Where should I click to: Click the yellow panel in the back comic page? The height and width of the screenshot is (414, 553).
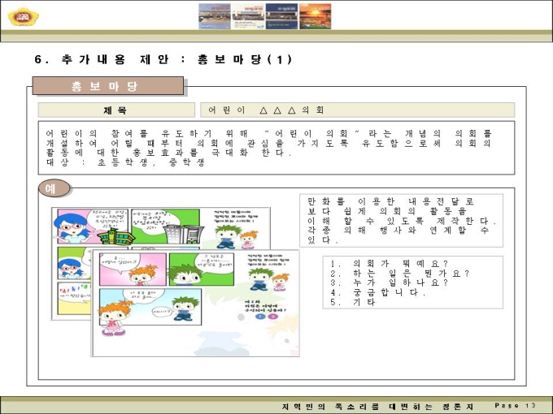(75, 298)
